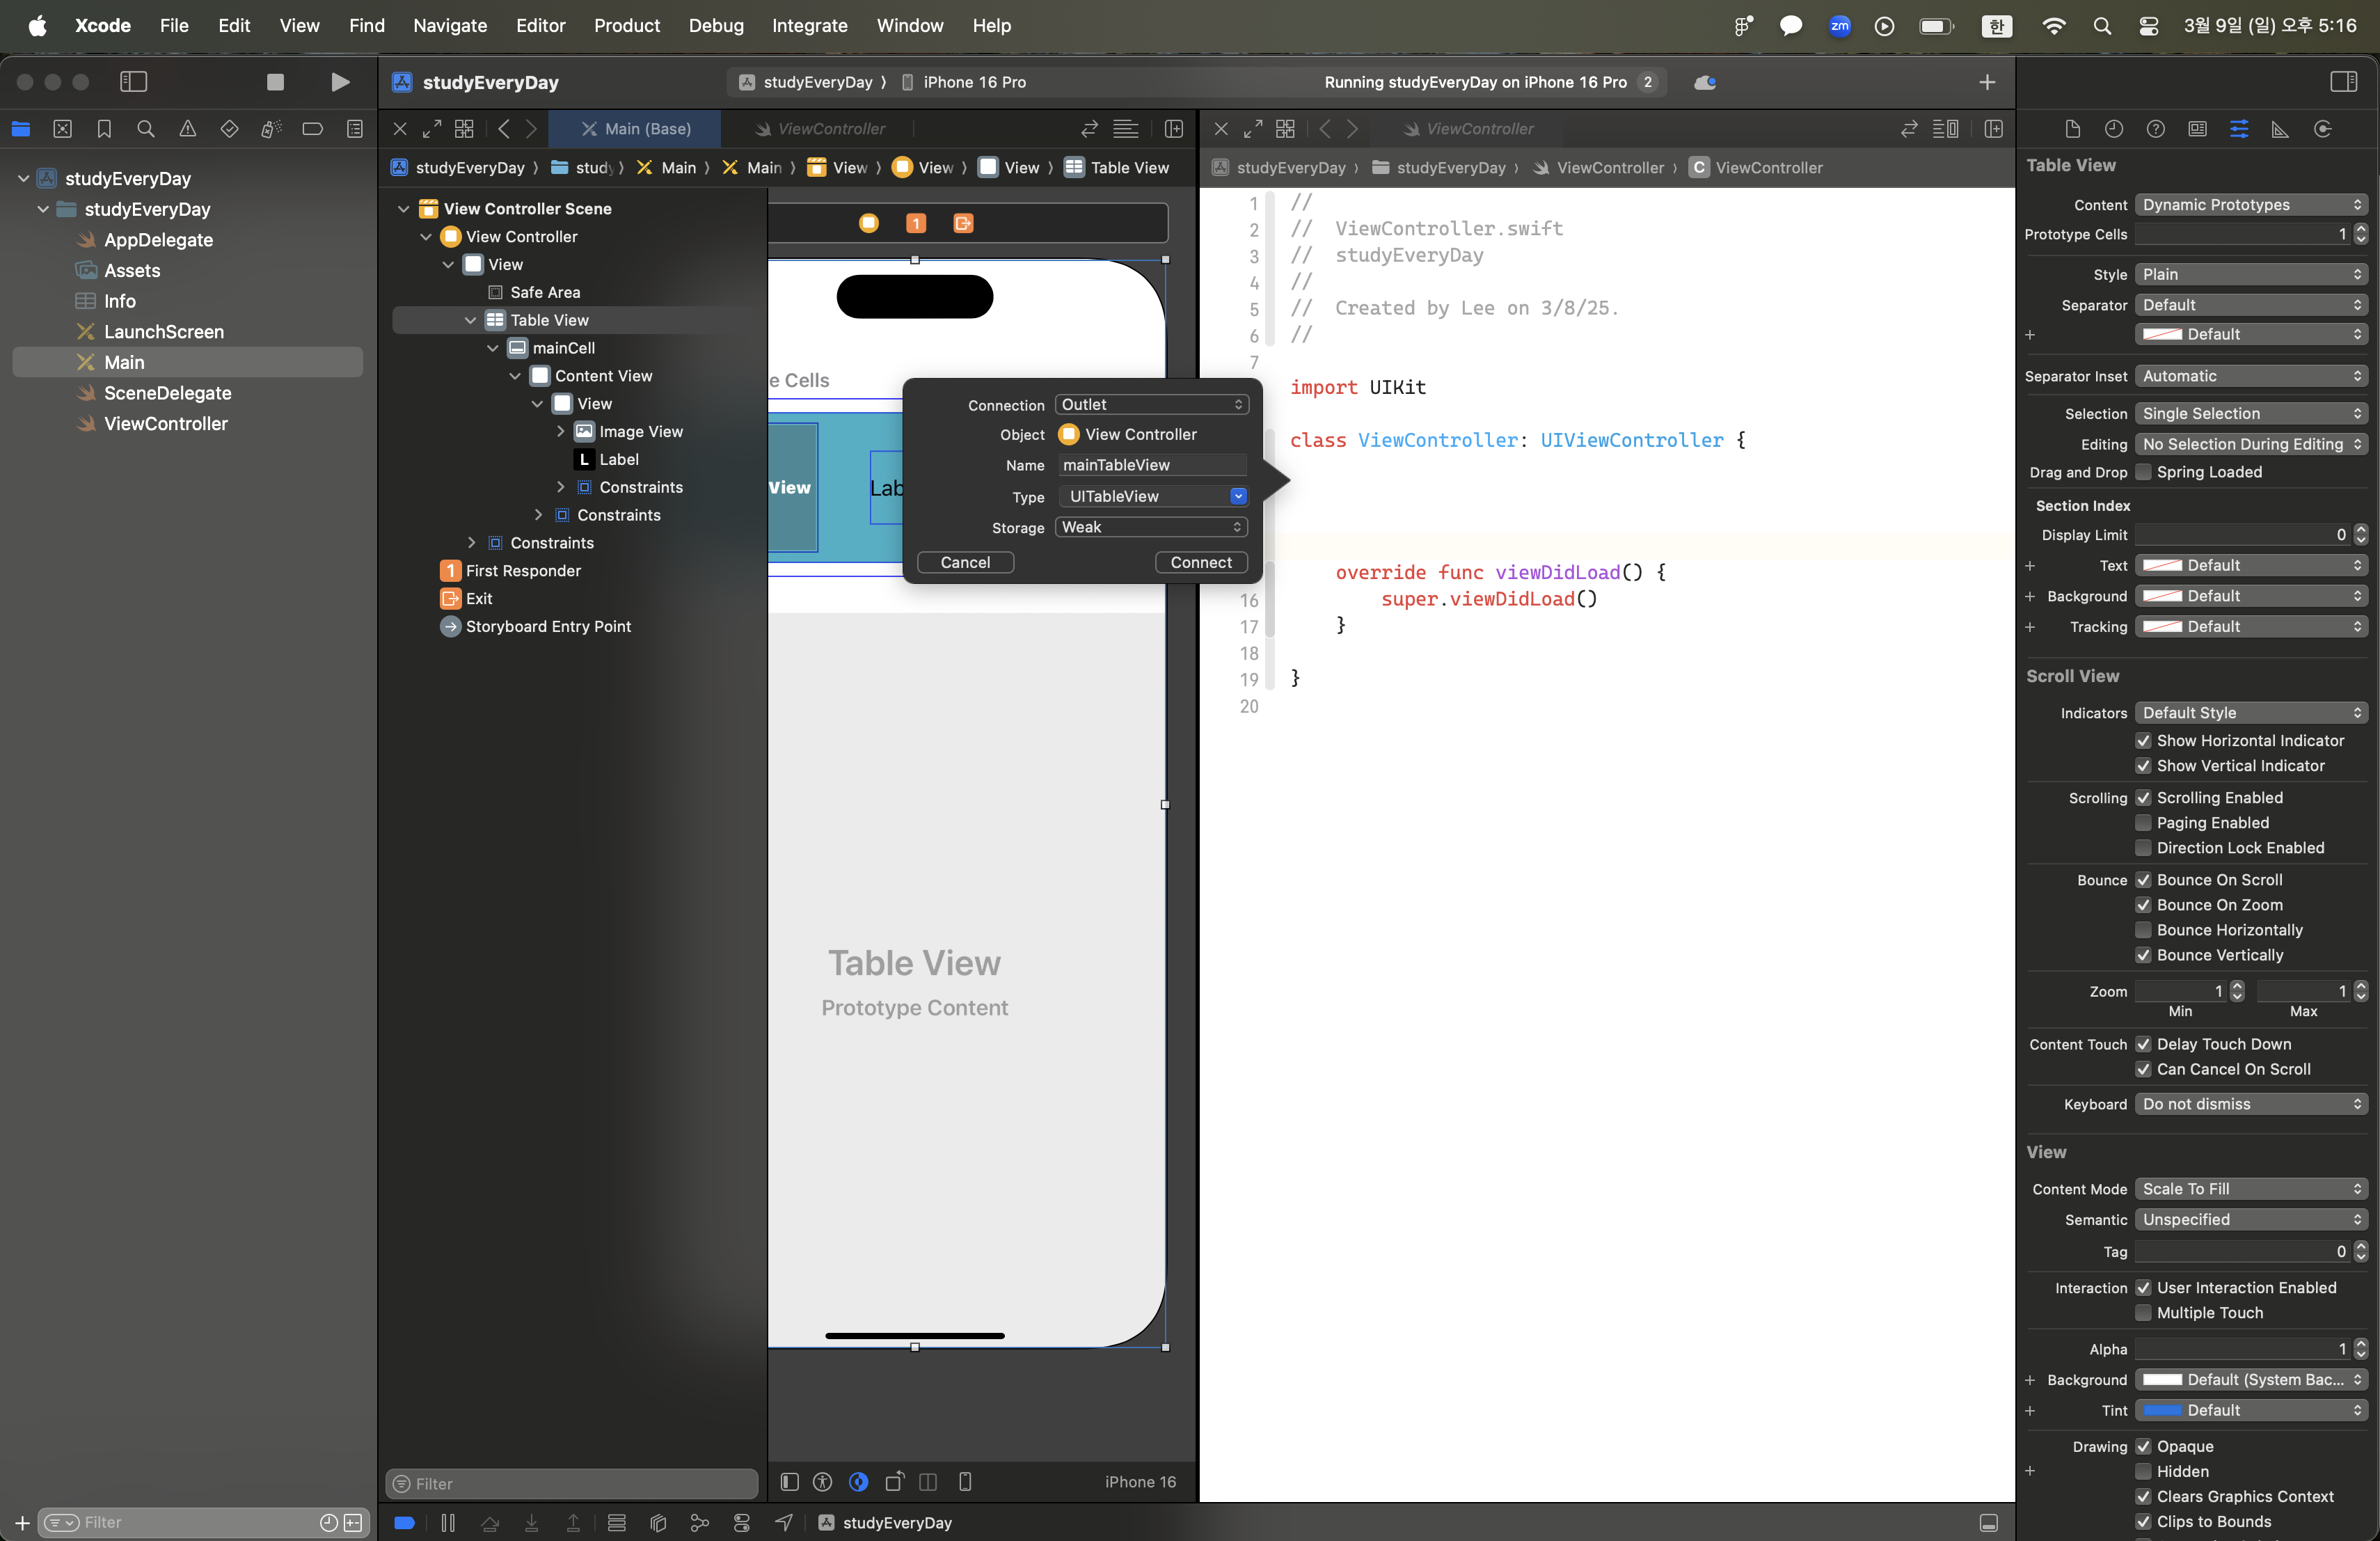This screenshot has width=2380, height=1541.
Task: Toggle the right inspector panel icon
Action: pos(2343,82)
